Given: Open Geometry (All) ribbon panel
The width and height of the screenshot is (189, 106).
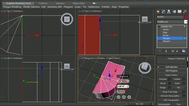Looking at the screenshot, I should click(x=54, y=7).
